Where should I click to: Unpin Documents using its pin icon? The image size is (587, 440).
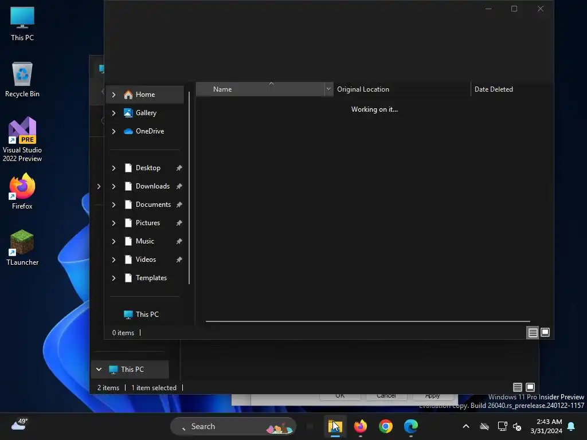(179, 205)
